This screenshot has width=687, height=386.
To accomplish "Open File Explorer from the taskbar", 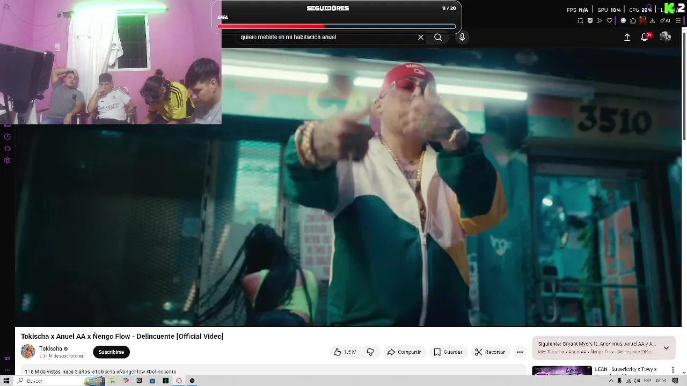I will pyautogui.click(x=112, y=381).
